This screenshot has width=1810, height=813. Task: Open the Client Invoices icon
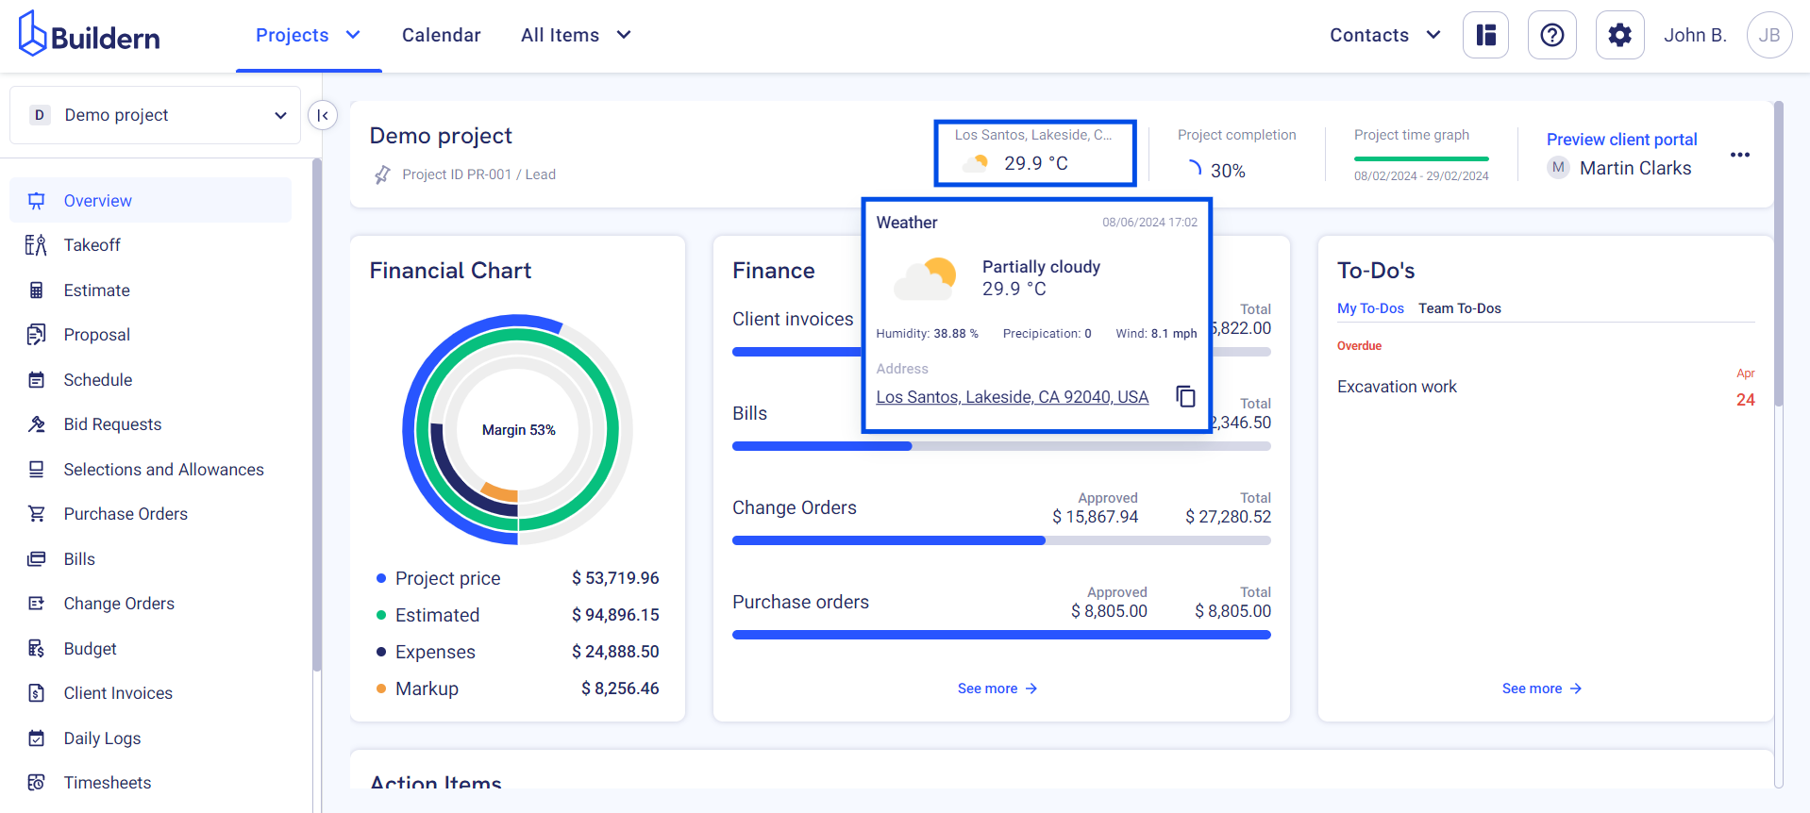click(36, 693)
